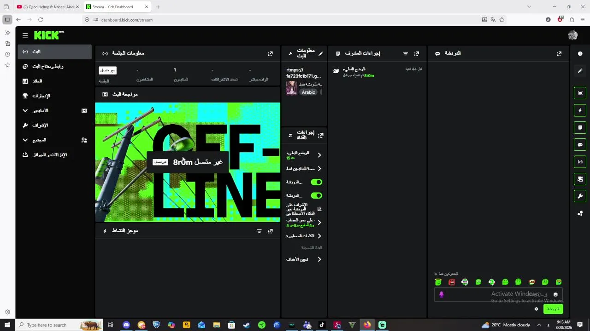This screenshot has width=590, height=331.
Task: Open الإنجازات (Achievements) sidebar item
Action: 55,96
